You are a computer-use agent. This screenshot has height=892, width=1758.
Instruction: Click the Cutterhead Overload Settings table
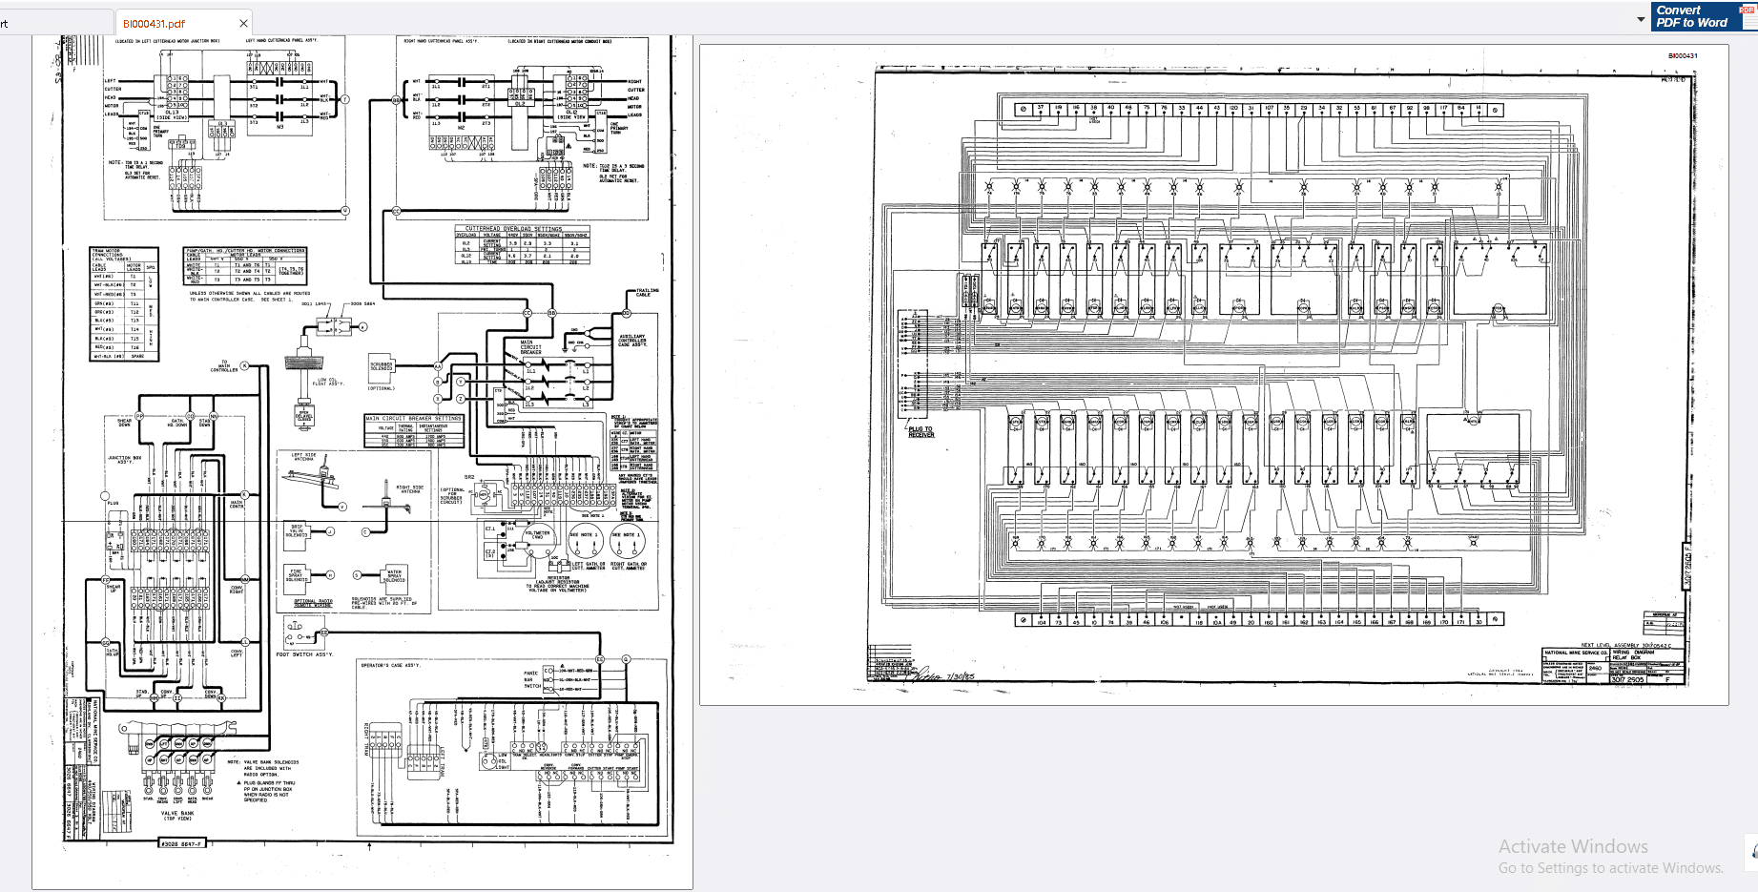523,244
